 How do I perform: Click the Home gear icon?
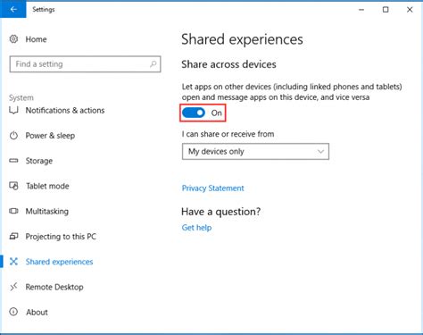tap(13, 39)
